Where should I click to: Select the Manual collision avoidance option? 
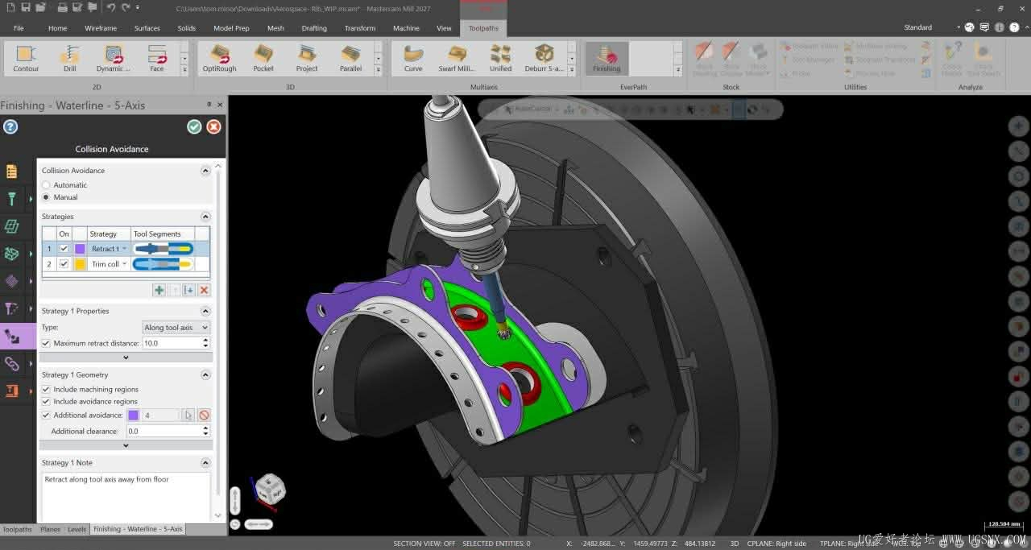point(60,197)
